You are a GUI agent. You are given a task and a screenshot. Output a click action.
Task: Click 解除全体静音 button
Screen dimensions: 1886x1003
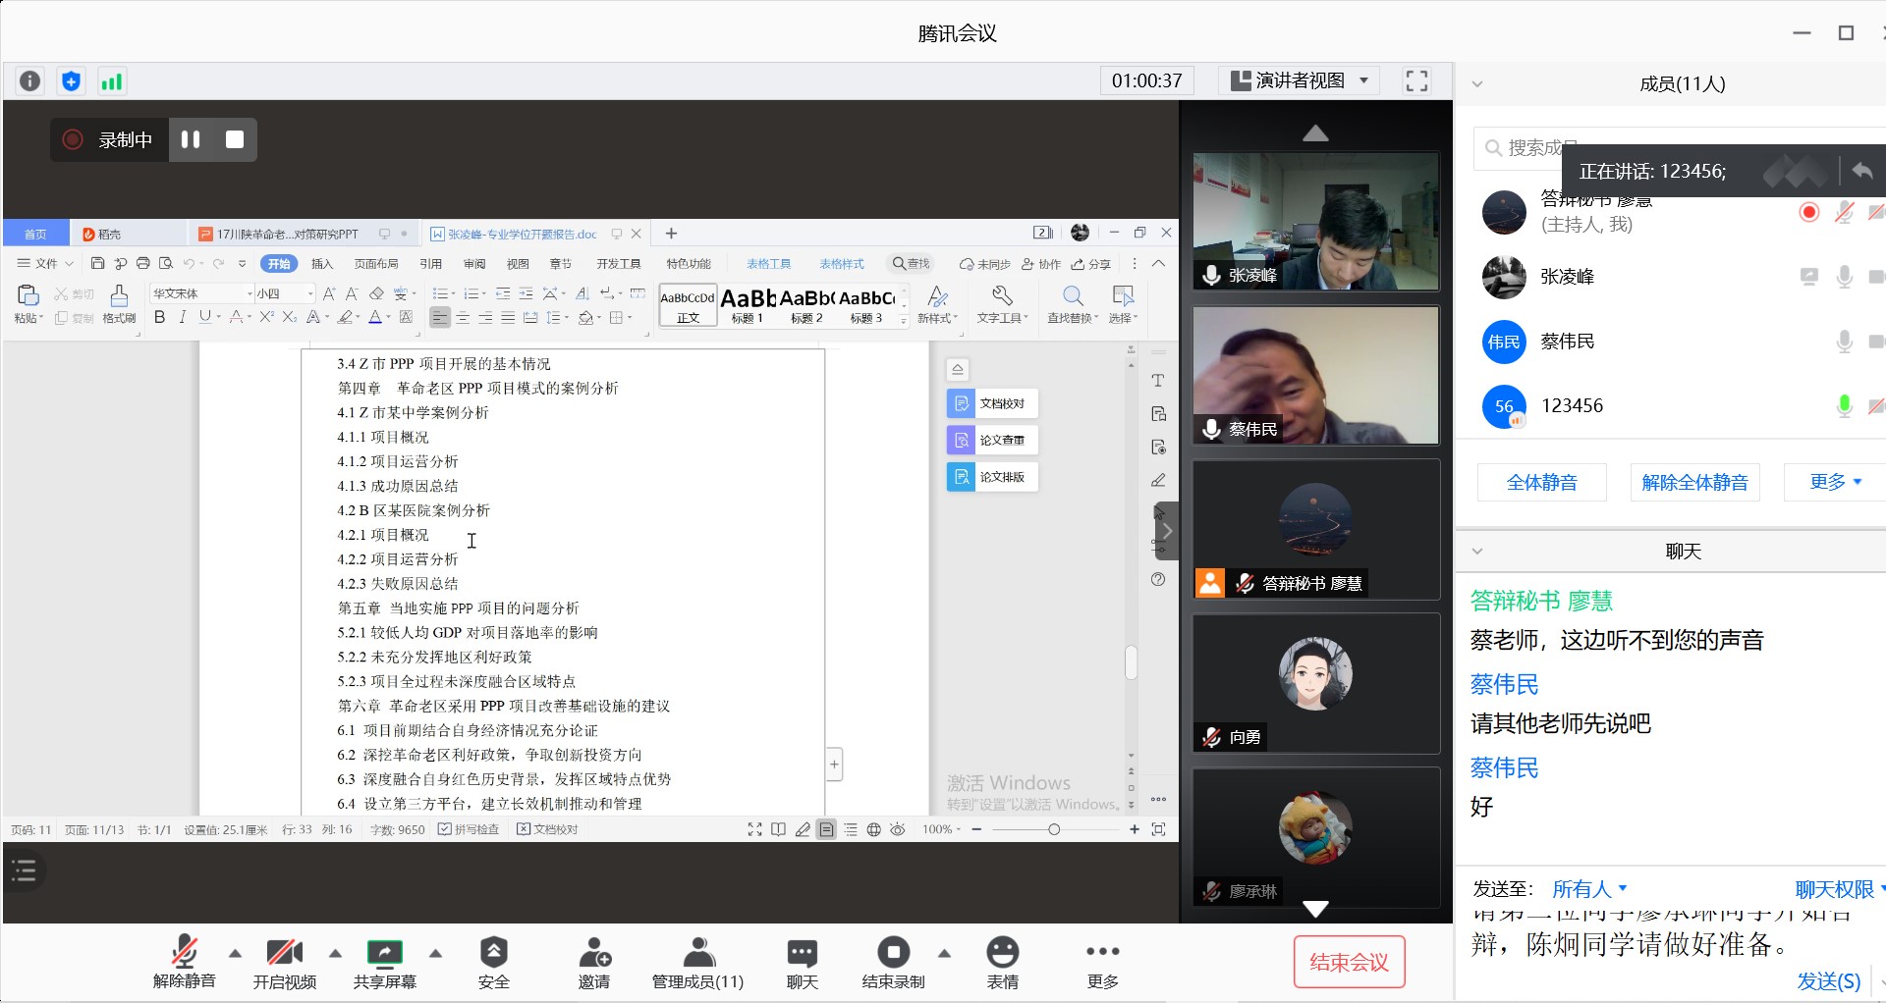pyautogui.click(x=1695, y=482)
